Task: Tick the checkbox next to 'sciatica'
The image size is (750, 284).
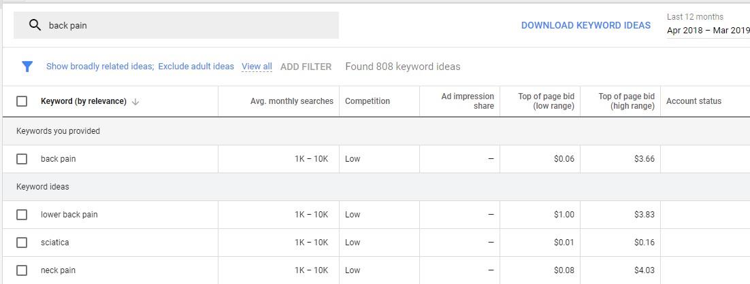Action: click(x=22, y=243)
